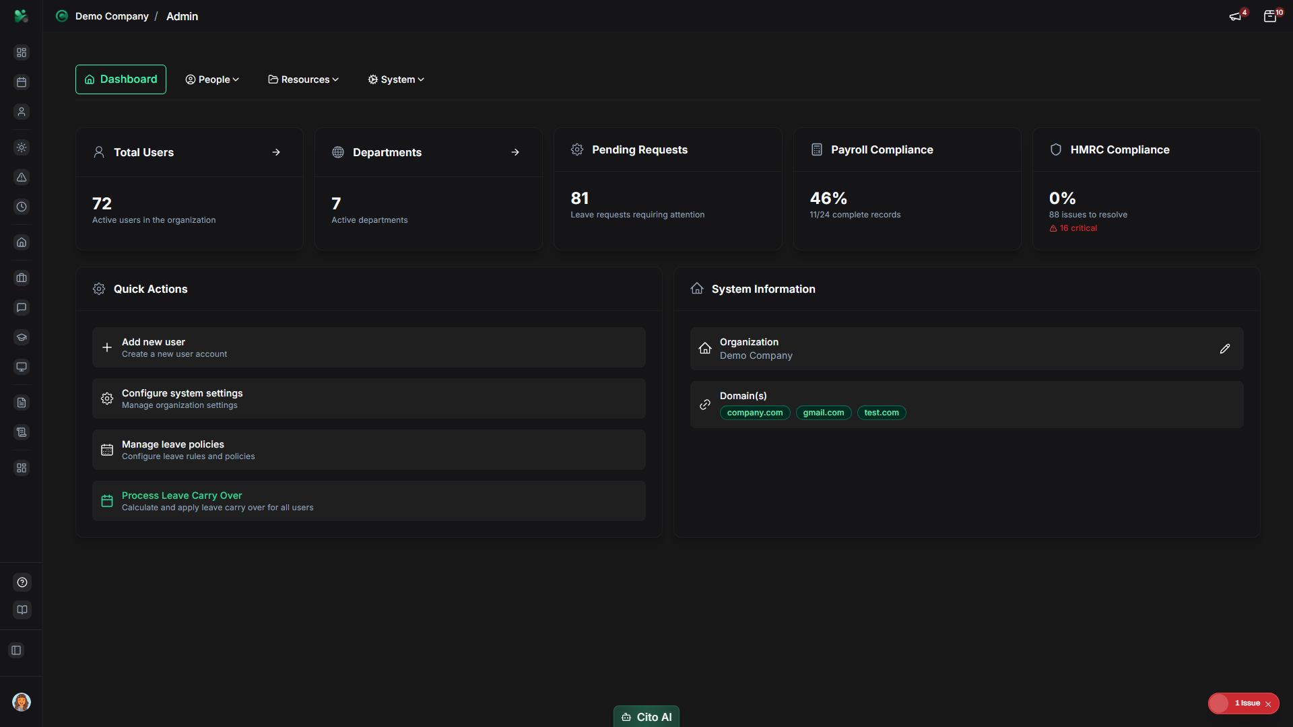Switch to the Dashboard tab
Screen dimensions: 1293x727
click(x=121, y=79)
